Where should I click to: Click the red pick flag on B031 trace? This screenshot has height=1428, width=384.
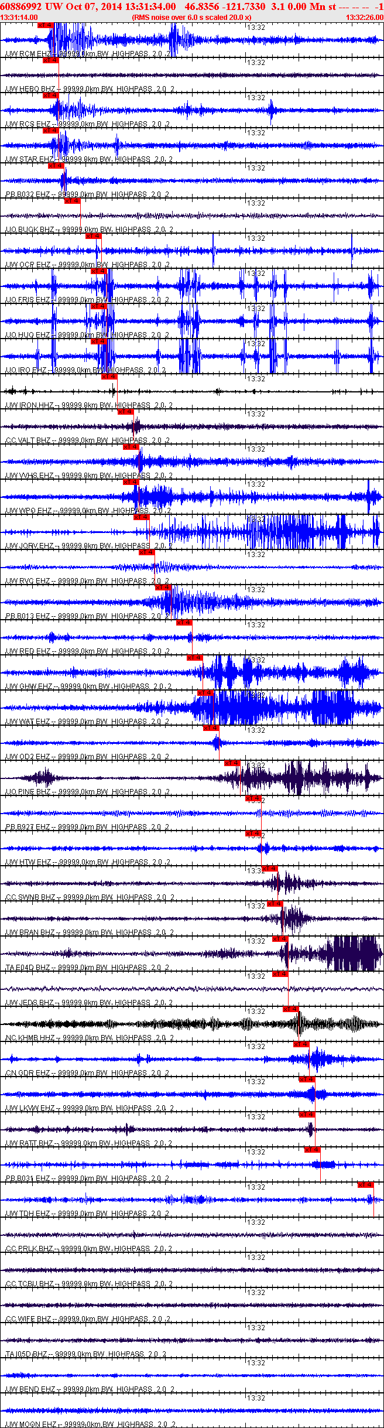[x=313, y=1150]
